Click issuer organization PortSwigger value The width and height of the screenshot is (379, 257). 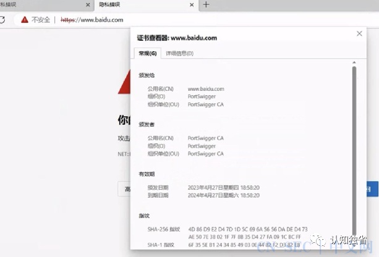coord(202,146)
